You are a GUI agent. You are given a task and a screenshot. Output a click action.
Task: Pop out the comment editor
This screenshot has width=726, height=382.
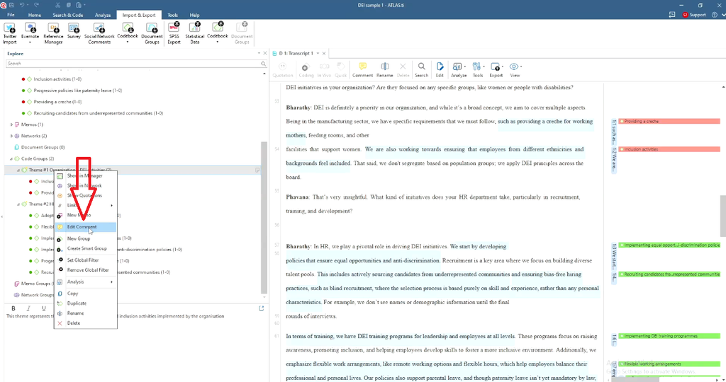click(x=261, y=308)
